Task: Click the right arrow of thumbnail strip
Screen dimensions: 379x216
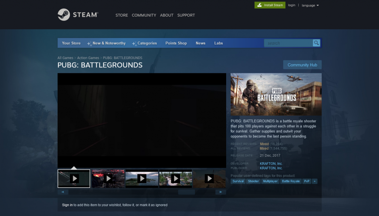Action: (x=221, y=192)
